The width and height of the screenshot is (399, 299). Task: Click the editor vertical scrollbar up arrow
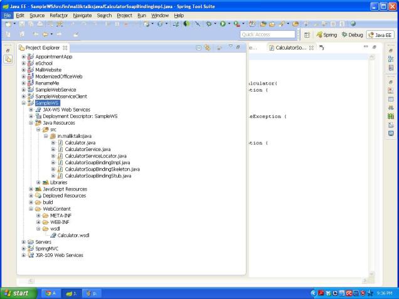(371, 58)
